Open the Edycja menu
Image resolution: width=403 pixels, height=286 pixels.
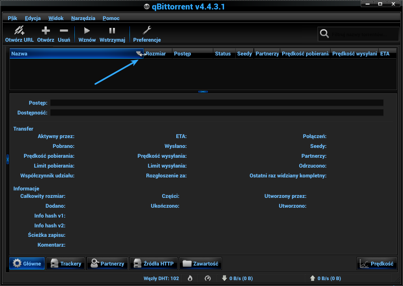tap(33, 18)
